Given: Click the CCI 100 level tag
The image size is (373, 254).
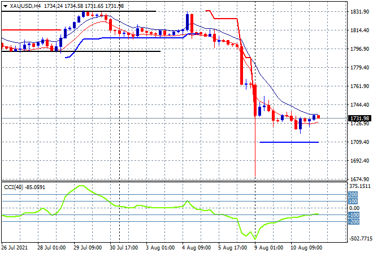Looking at the screenshot, I should click(x=353, y=202).
